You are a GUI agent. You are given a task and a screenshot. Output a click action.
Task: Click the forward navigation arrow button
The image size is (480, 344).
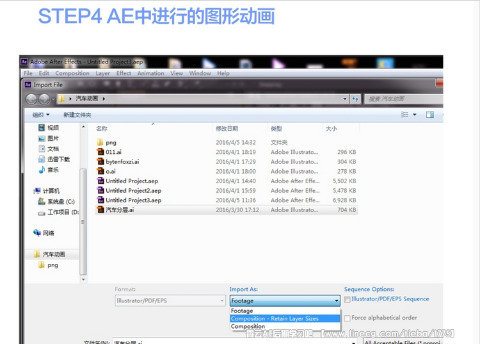[44, 99]
